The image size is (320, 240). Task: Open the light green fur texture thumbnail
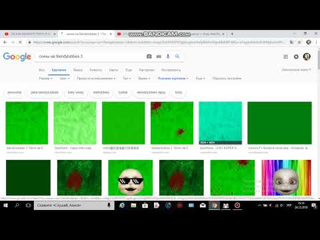[75, 123]
